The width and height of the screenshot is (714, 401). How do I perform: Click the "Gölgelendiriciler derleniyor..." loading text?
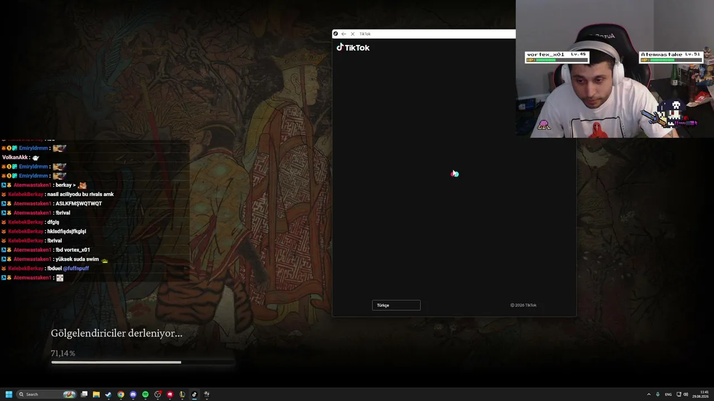(117, 334)
